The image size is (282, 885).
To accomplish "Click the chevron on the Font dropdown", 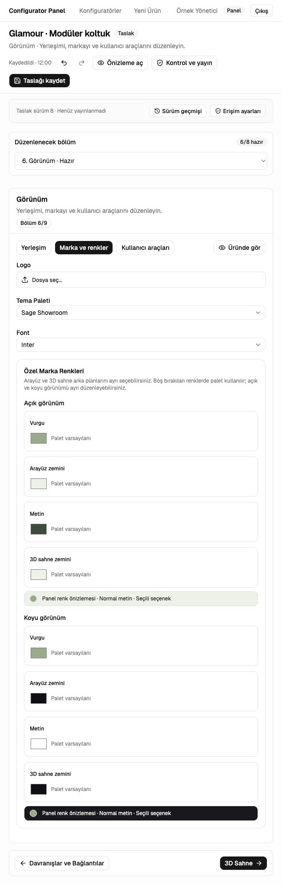I will pyautogui.click(x=258, y=345).
